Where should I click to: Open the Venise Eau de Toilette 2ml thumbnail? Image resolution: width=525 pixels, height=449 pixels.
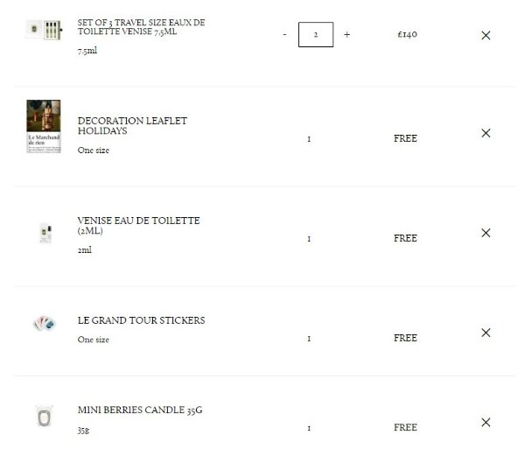coord(45,232)
